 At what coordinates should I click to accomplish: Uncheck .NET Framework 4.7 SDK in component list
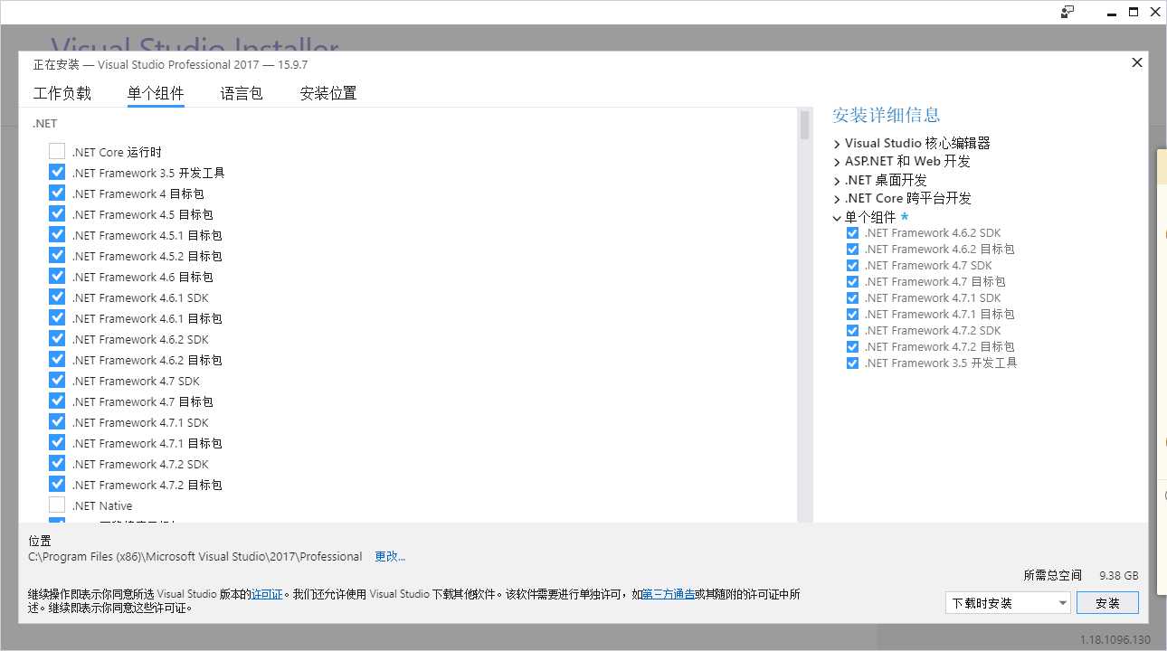click(57, 380)
